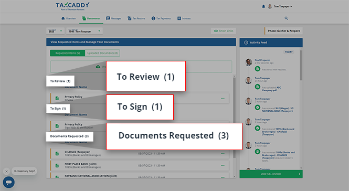349x191 pixels.
Task: Open the notifications bell icon
Action: click(x=263, y=6)
